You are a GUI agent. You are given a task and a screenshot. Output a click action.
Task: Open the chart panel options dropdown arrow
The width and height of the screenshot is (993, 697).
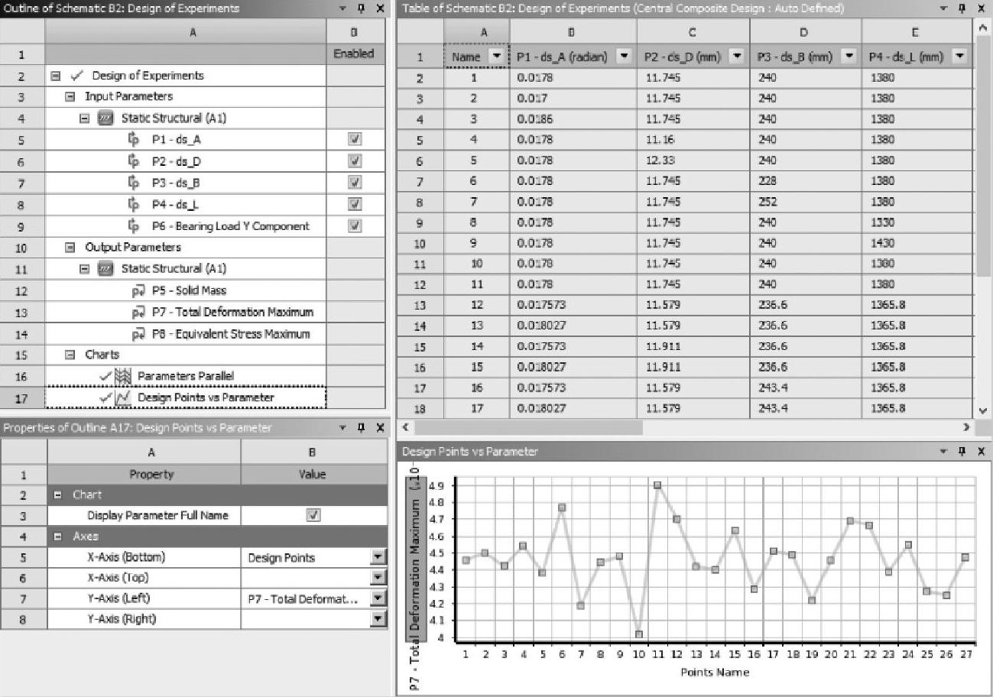click(x=945, y=452)
